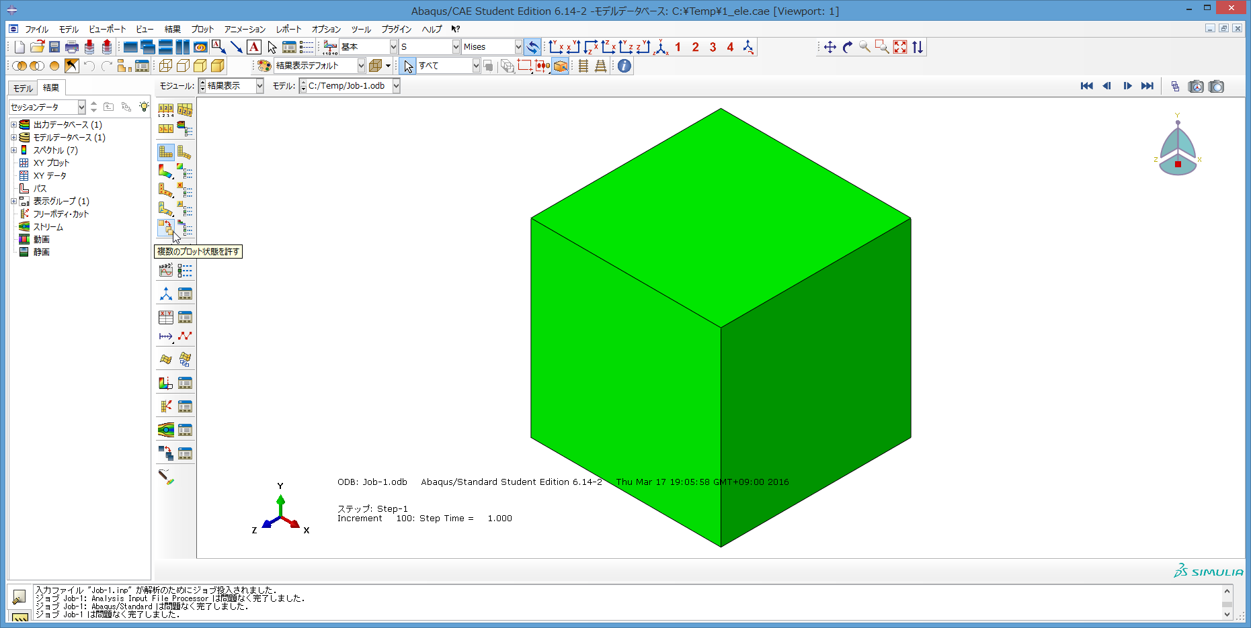
Task: Click the hidden line render style icon
Action: click(183, 66)
